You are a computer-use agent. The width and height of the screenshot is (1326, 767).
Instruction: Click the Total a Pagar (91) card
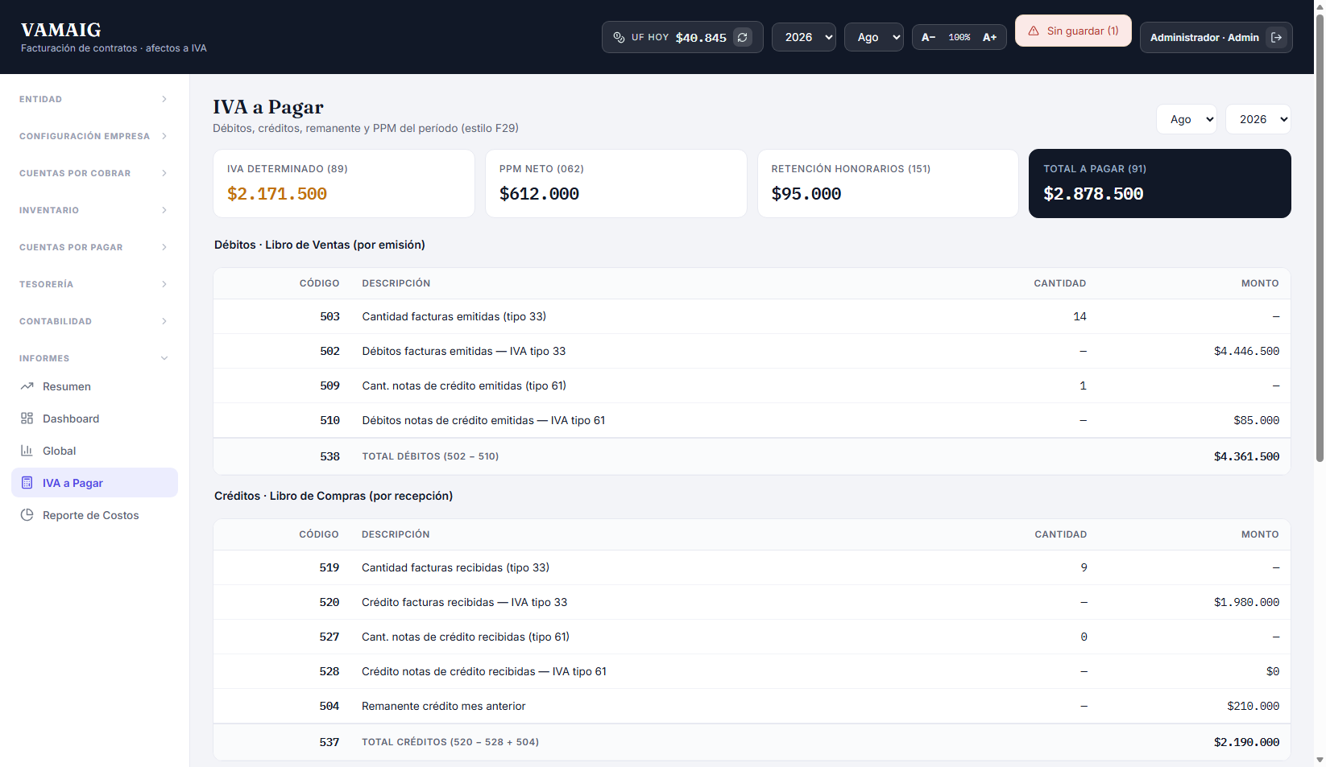(1160, 184)
